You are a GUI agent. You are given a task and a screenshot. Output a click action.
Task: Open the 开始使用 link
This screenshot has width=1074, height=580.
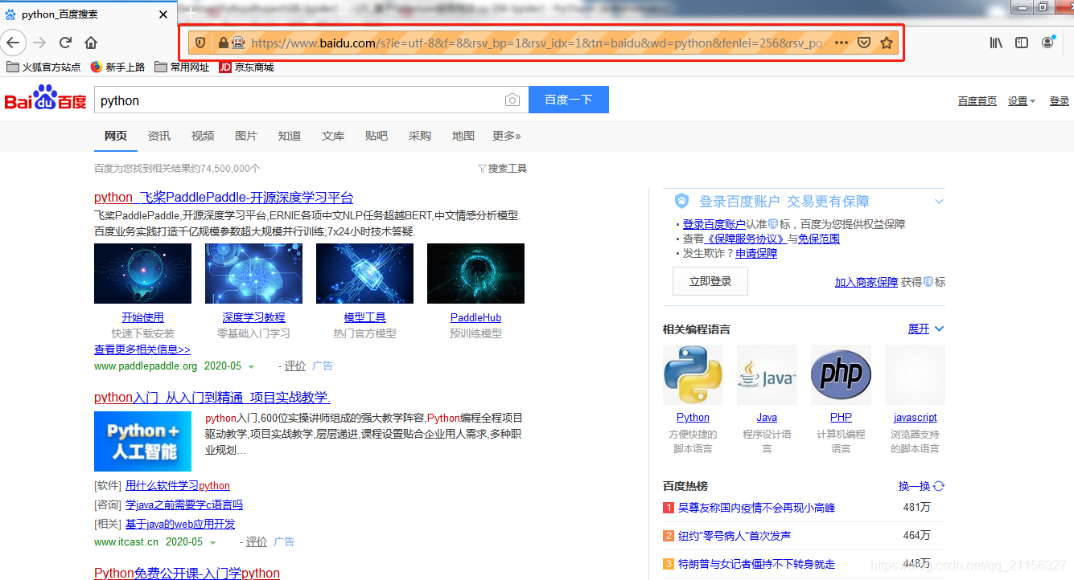[142, 317]
